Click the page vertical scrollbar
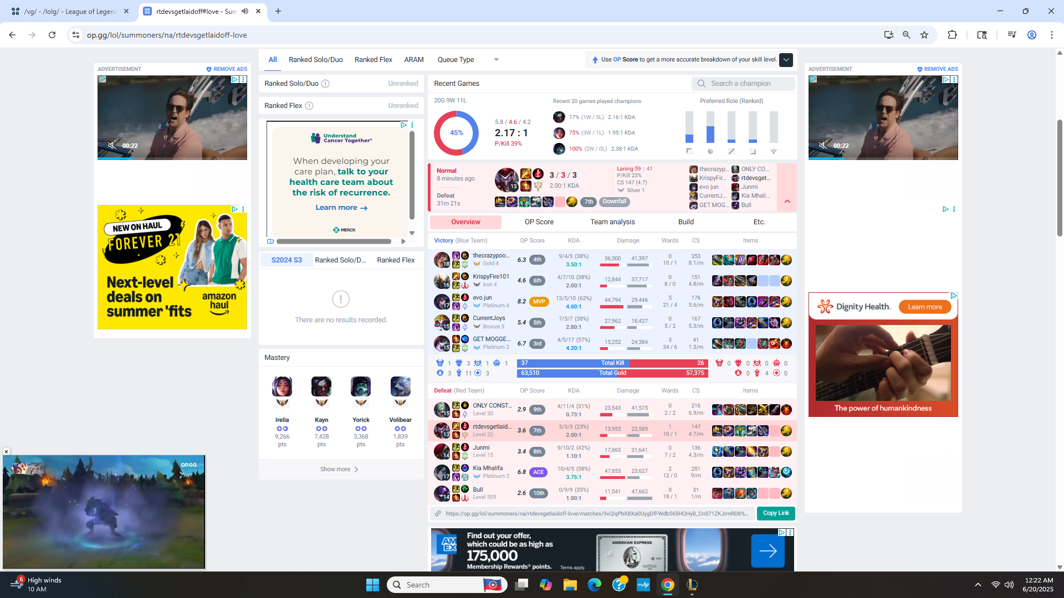Viewport: 1064px width, 598px height. [x=1060, y=177]
